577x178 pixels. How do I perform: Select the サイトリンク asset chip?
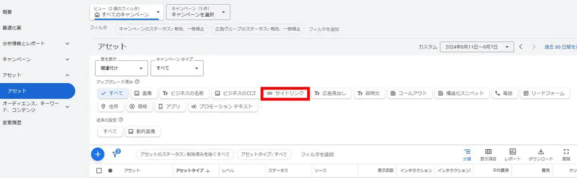pos(286,93)
